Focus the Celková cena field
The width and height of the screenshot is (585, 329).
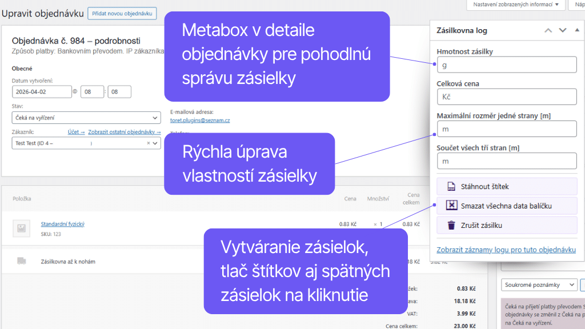(x=507, y=97)
